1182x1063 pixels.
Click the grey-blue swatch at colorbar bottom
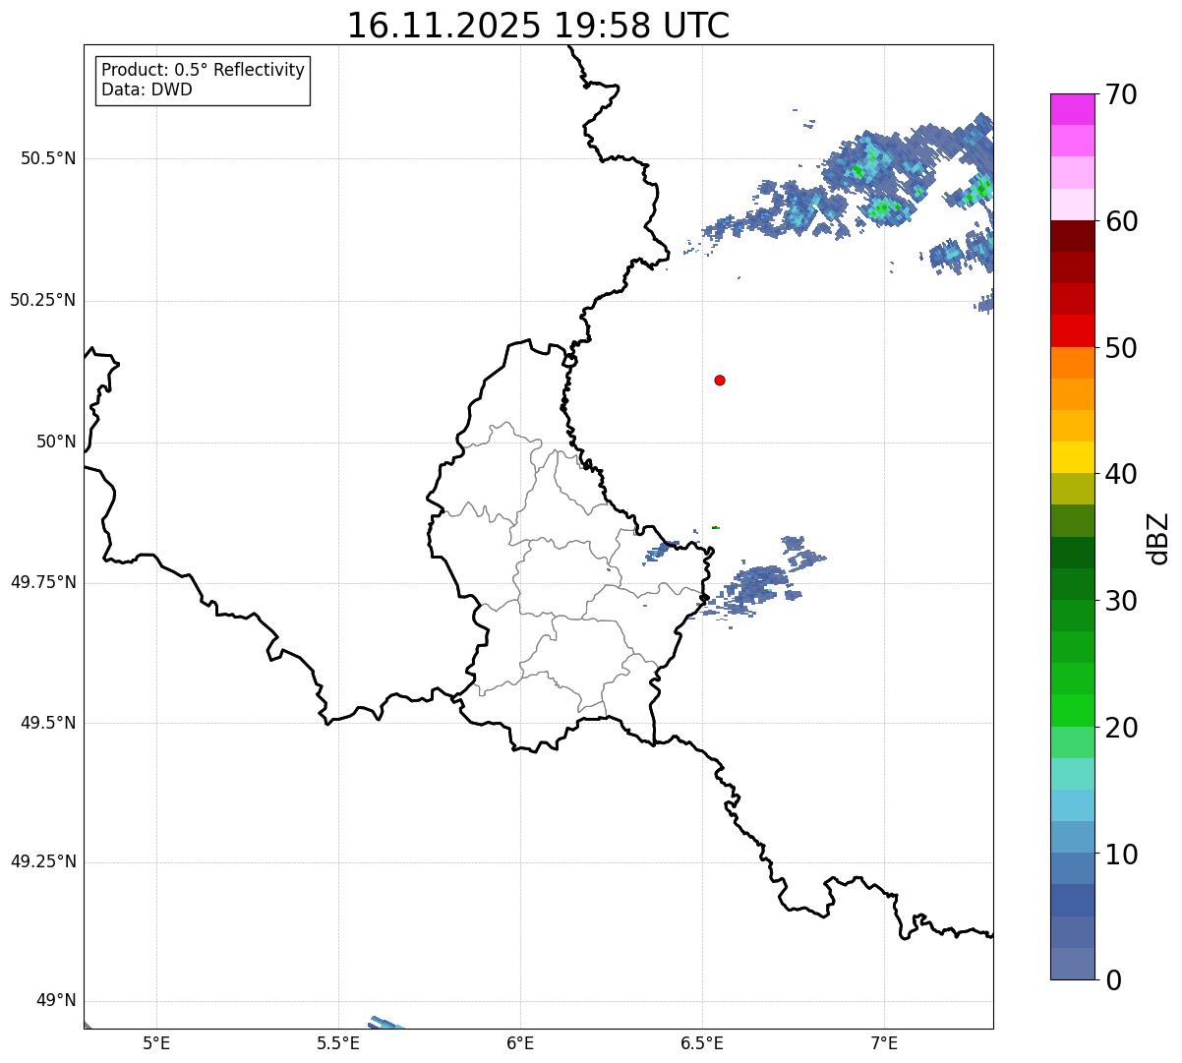coord(1073,964)
